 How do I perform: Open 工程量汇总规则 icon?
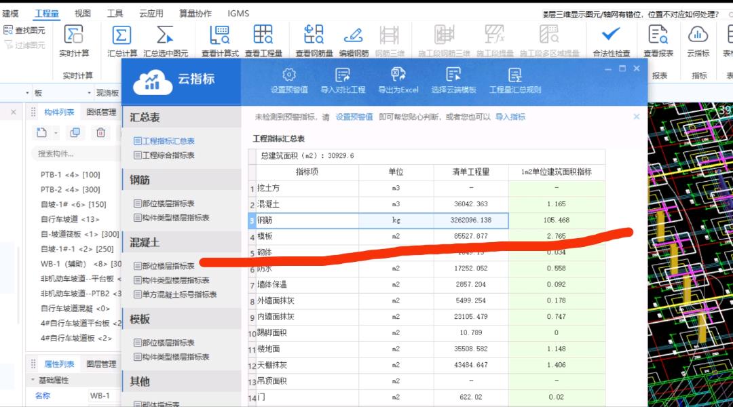[x=514, y=75]
